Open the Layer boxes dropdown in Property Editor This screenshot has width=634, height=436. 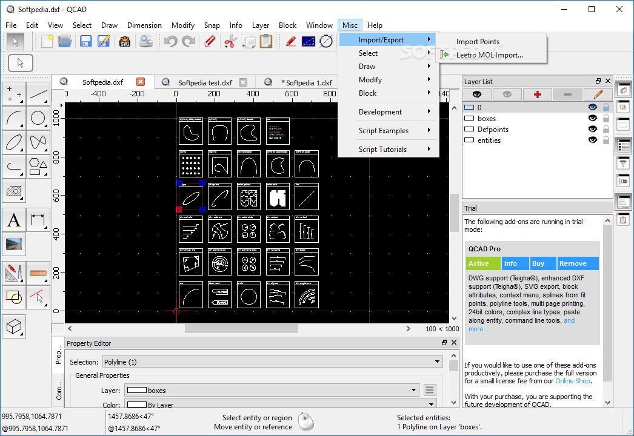tap(272, 391)
